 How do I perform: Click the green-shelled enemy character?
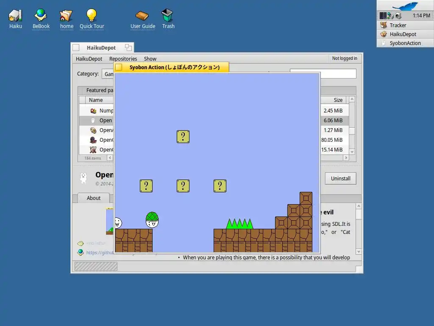coord(152,220)
